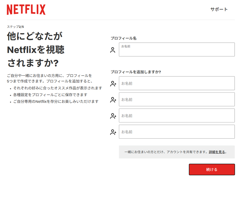
Task: Click the ステップ2/5 step indicator
Action: 15,27
